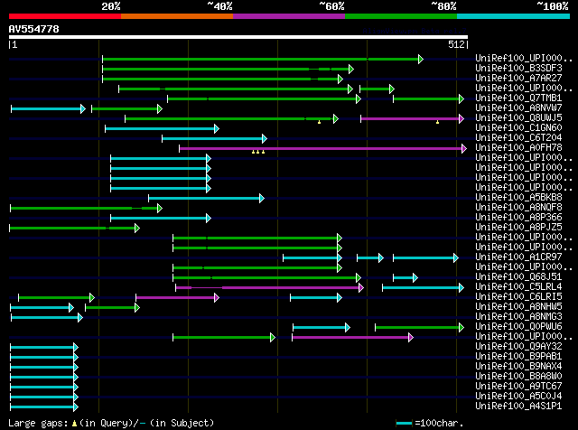The width and height of the screenshot is (578, 430).
Task: Select the UniRef100_A8P366 label
Action: click(518, 218)
